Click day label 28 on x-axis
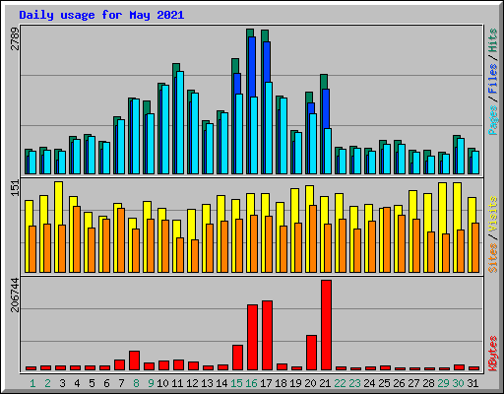Viewport: 504px width, 394px height. (x=428, y=383)
